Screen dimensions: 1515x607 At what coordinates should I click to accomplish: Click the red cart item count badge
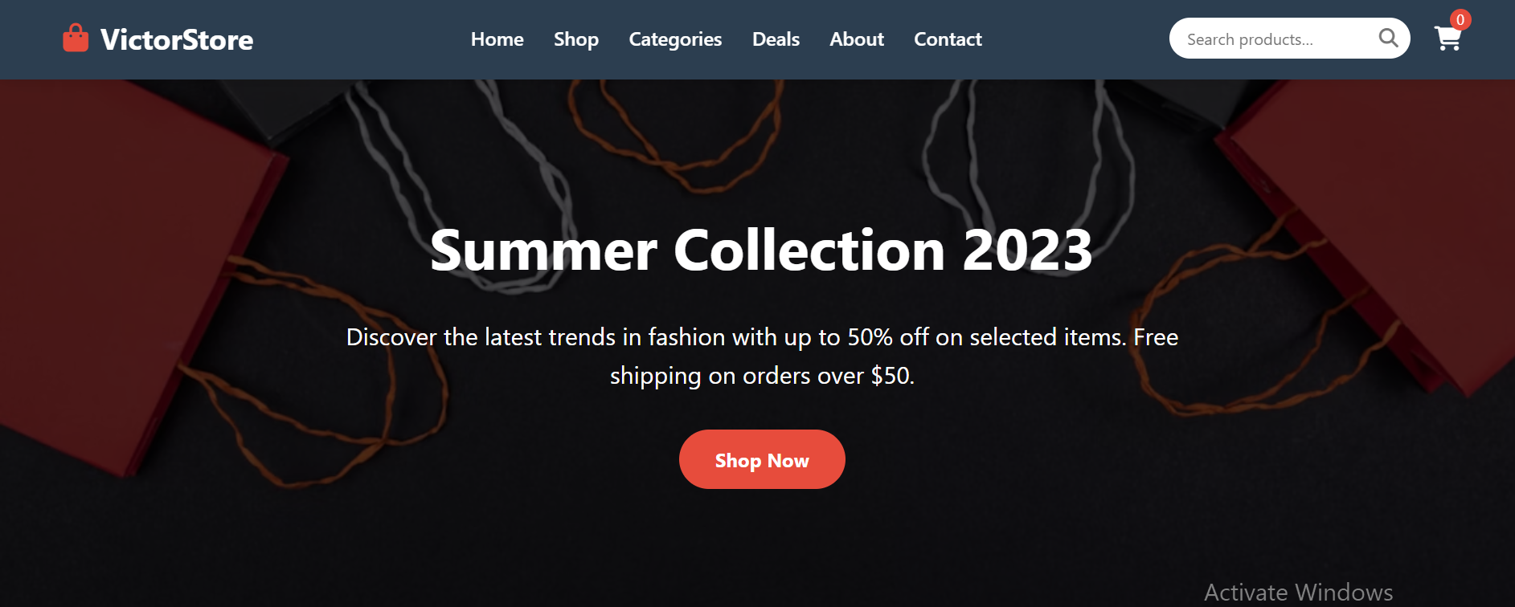click(x=1460, y=20)
